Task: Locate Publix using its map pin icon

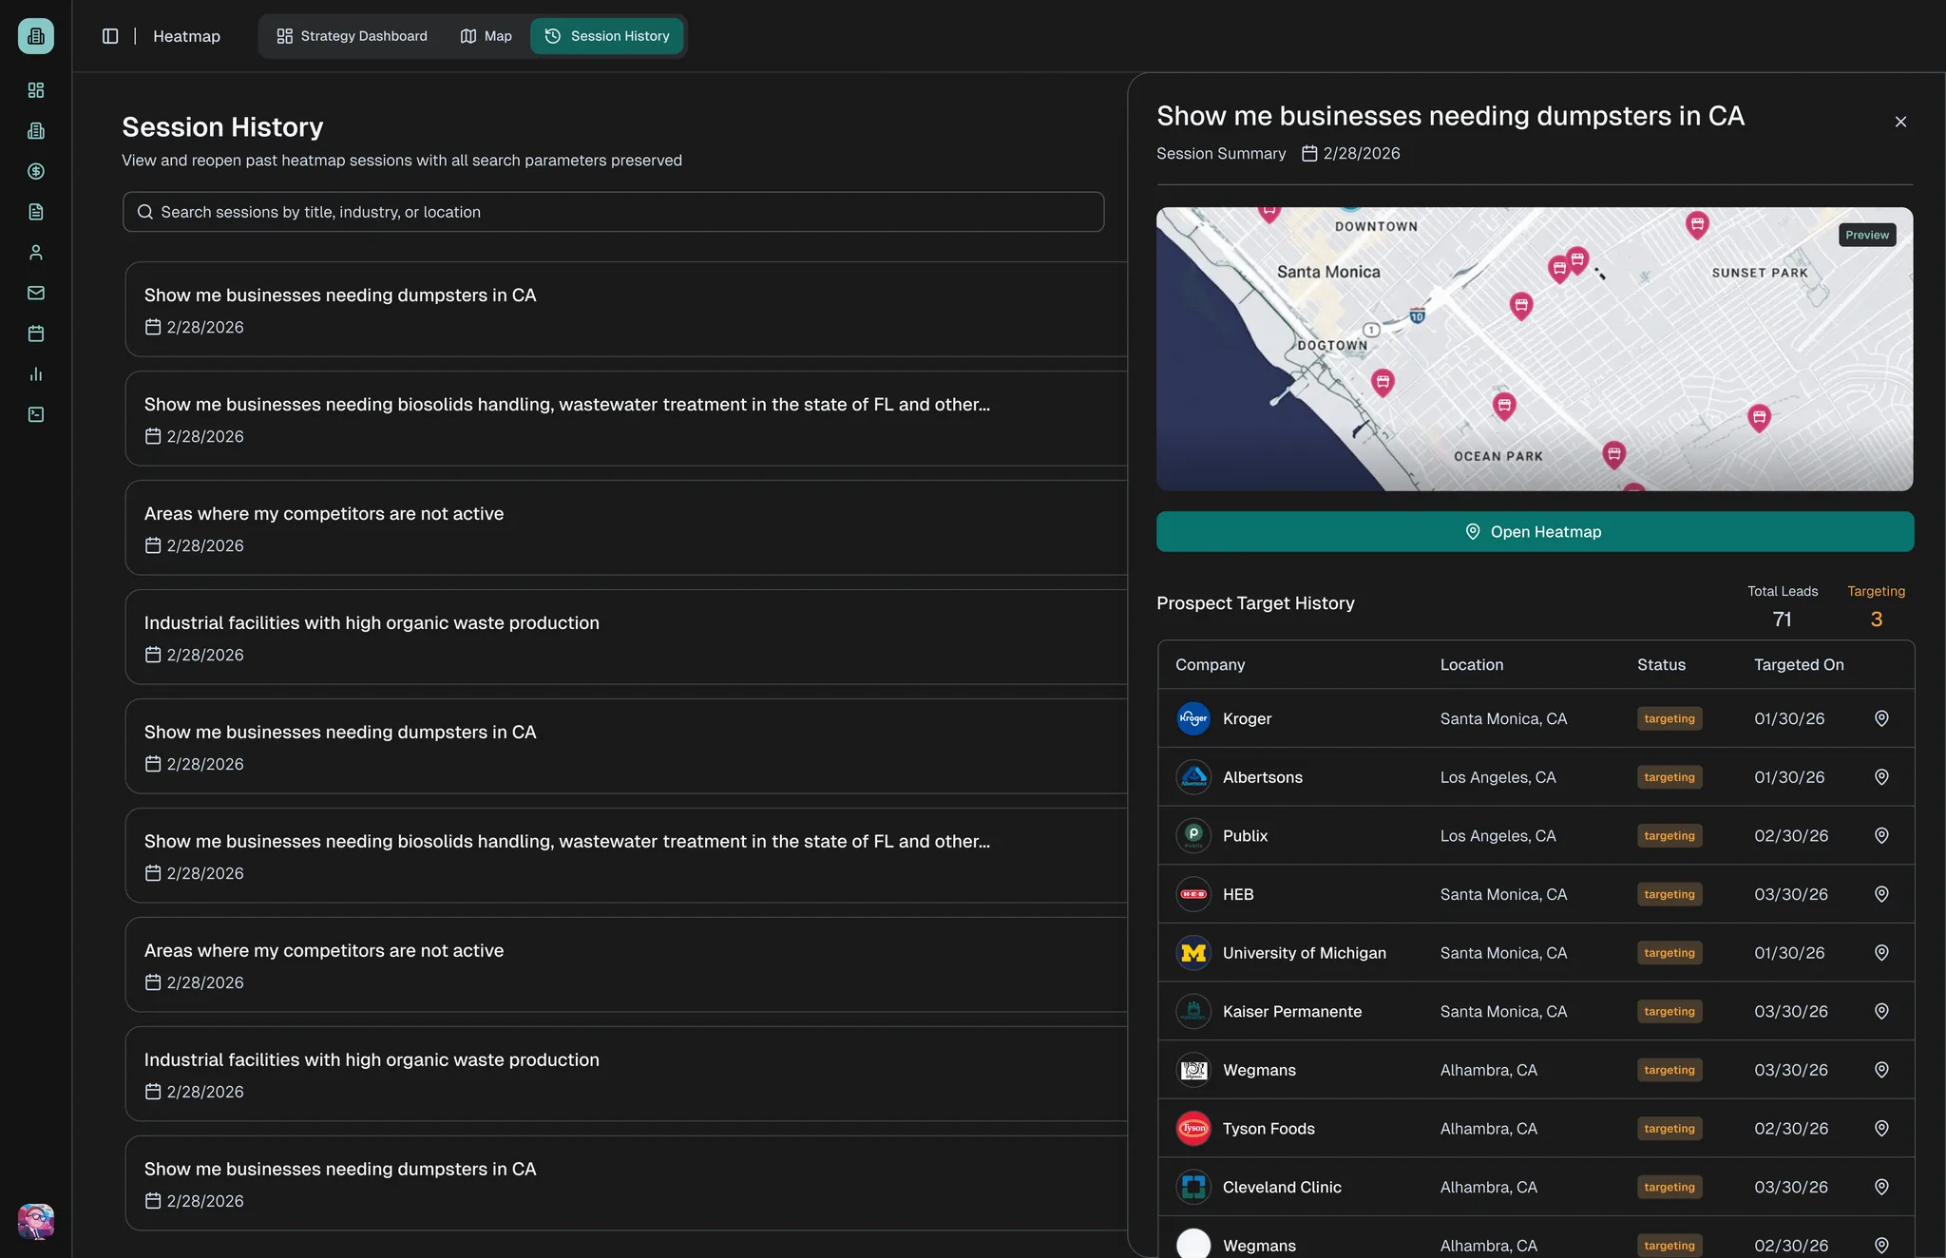Action: pos(1881,836)
